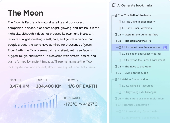The height and width of the screenshot is (123, 170).
Task: Click the 384,400 KM distance value
Action: [x=49, y=86]
